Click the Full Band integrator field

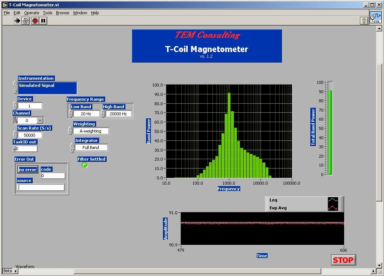(91, 148)
